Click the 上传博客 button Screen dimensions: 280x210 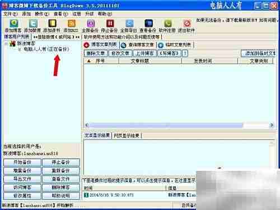point(144,53)
